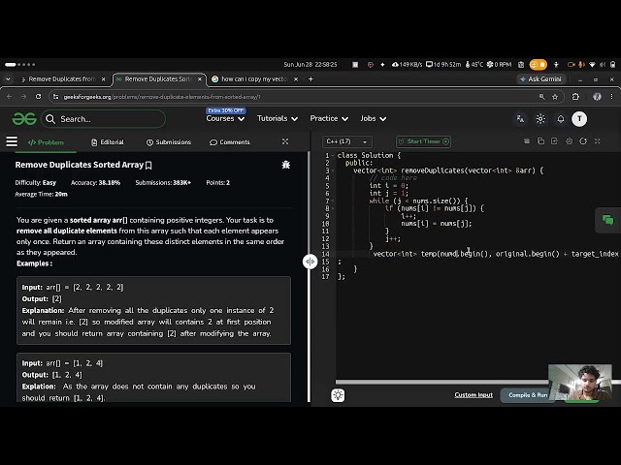621x465 pixels.
Task: Expand the Courses dropdown menu
Action: (225, 118)
